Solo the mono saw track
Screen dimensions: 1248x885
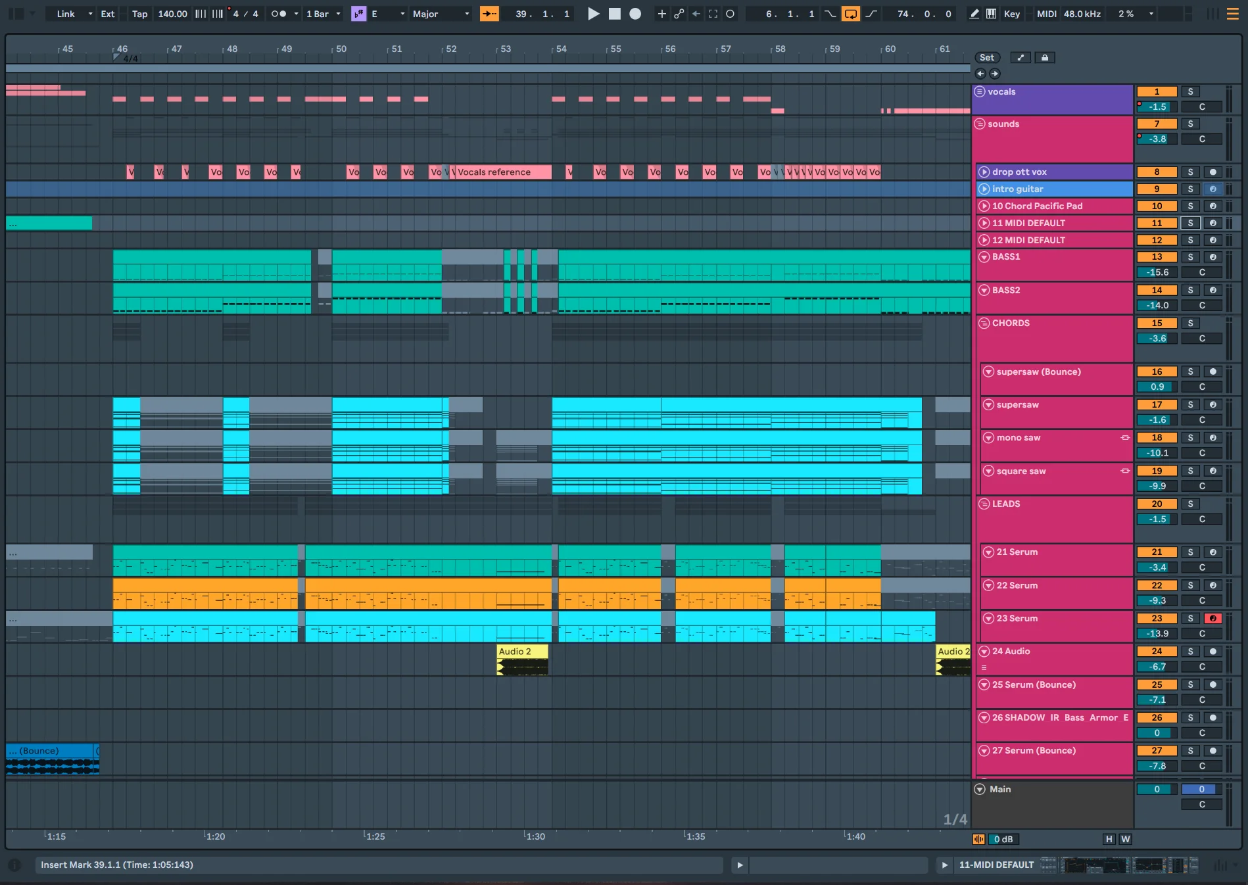1190,438
